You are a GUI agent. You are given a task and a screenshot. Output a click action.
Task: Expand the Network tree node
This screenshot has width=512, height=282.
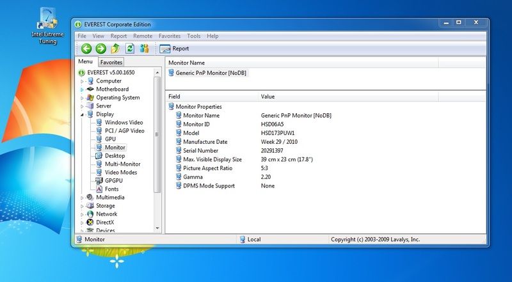tap(82, 214)
